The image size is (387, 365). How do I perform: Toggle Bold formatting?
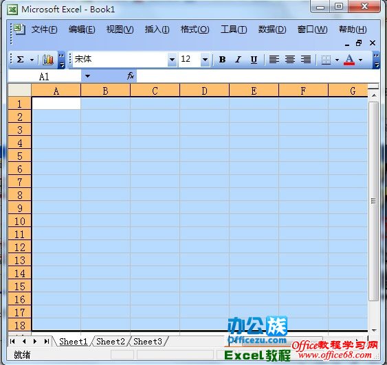(223, 60)
